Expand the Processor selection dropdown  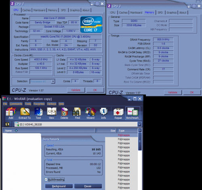(53, 81)
